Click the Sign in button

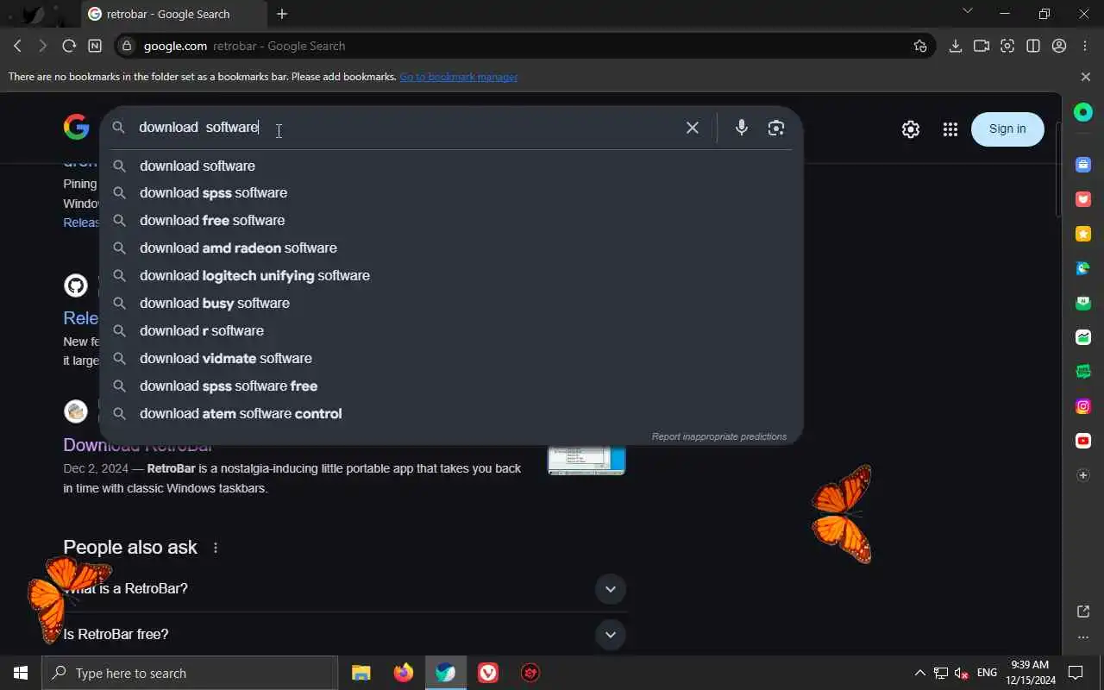coord(1007,129)
